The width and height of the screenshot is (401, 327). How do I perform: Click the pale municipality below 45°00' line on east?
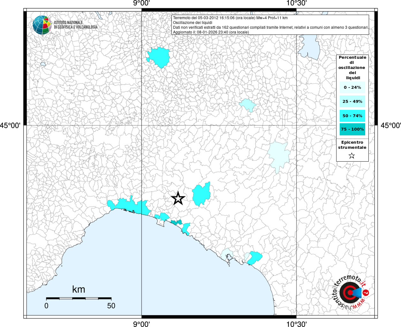pyautogui.click(x=279, y=156)
